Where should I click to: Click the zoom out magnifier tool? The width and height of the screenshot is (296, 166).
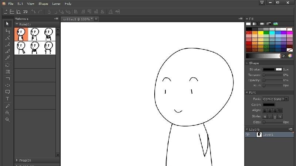coord(7,120)
